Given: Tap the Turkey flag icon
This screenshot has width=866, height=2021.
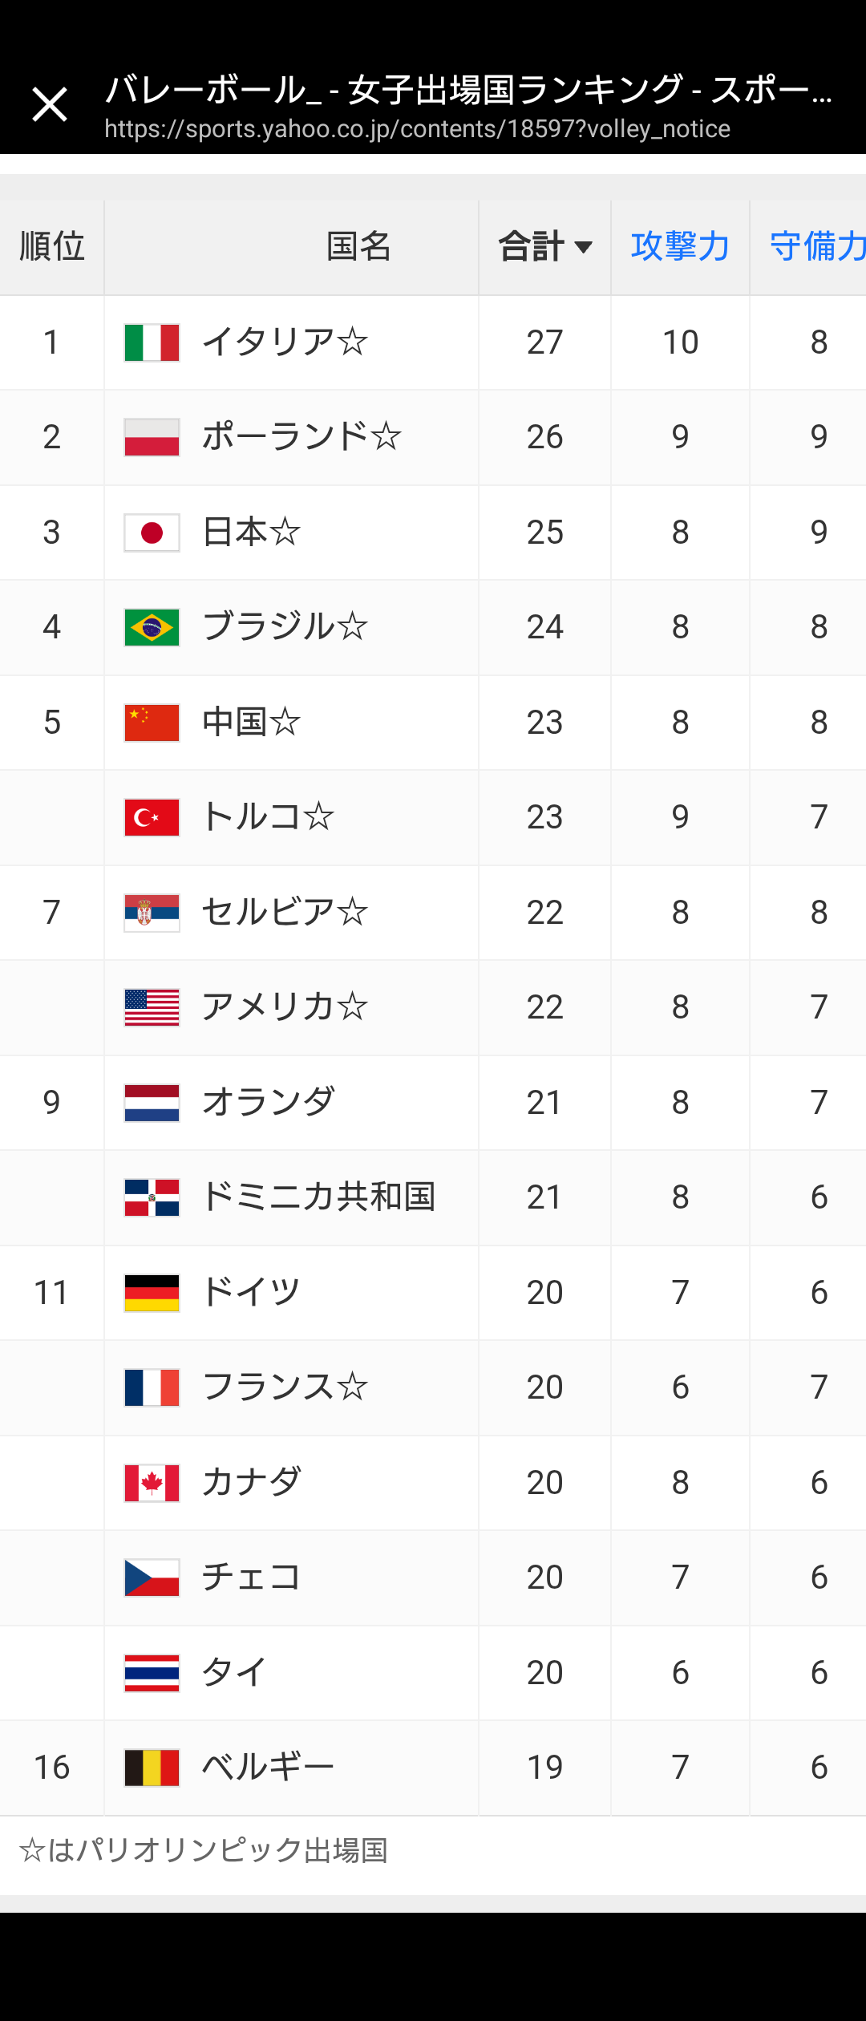Looking at the screenshot, I should tap(152, 817).
